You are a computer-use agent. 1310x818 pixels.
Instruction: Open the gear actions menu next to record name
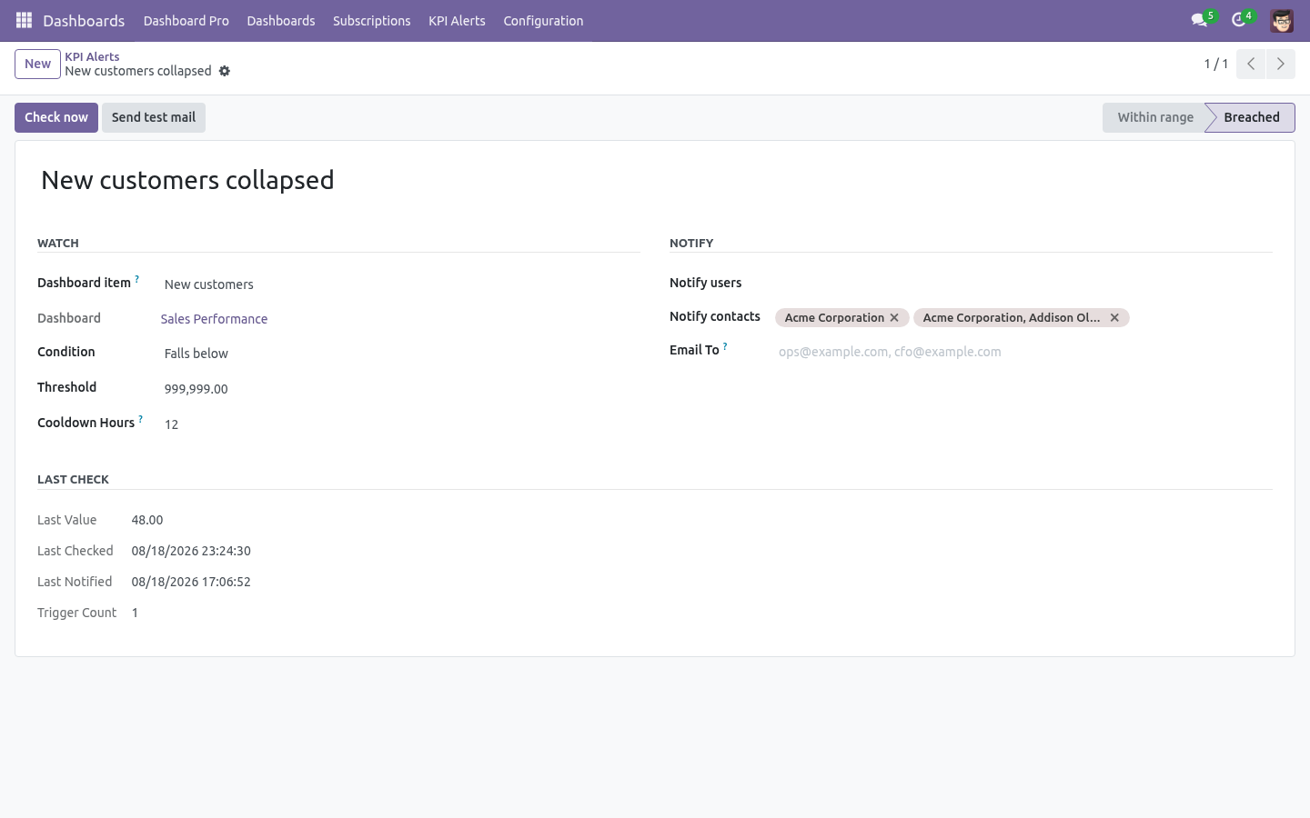point(225,71)
